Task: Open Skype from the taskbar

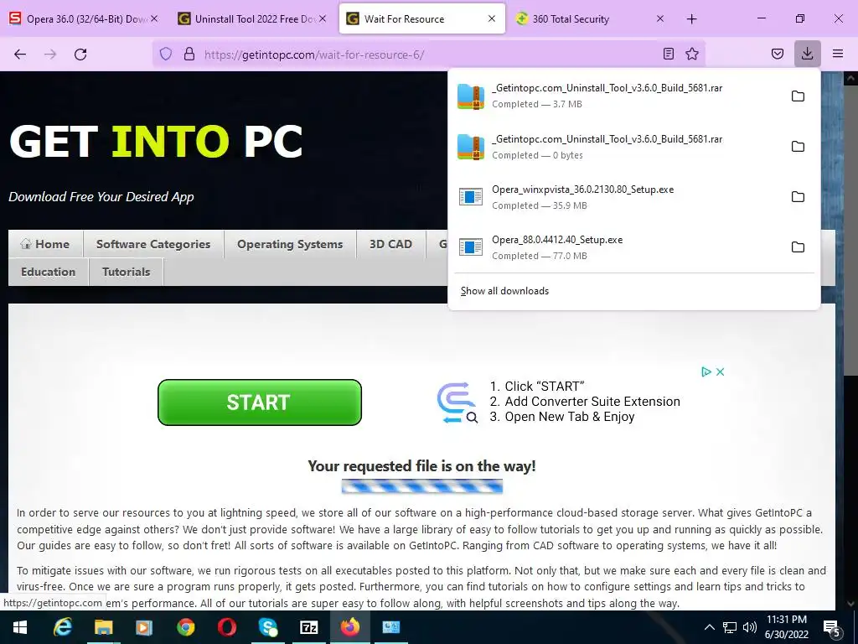Action: [x=267, y=627]
